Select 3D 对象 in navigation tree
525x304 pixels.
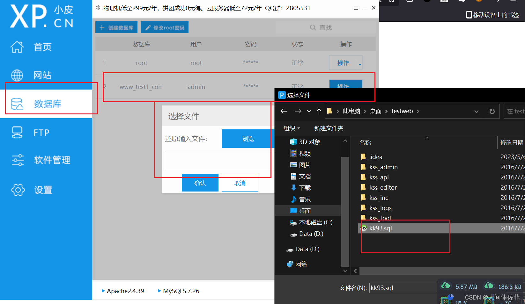pos(305,142)
